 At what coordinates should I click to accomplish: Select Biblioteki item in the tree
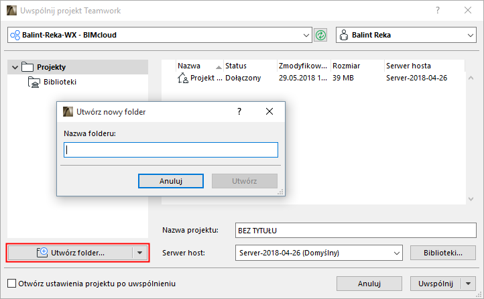point(60,82)
